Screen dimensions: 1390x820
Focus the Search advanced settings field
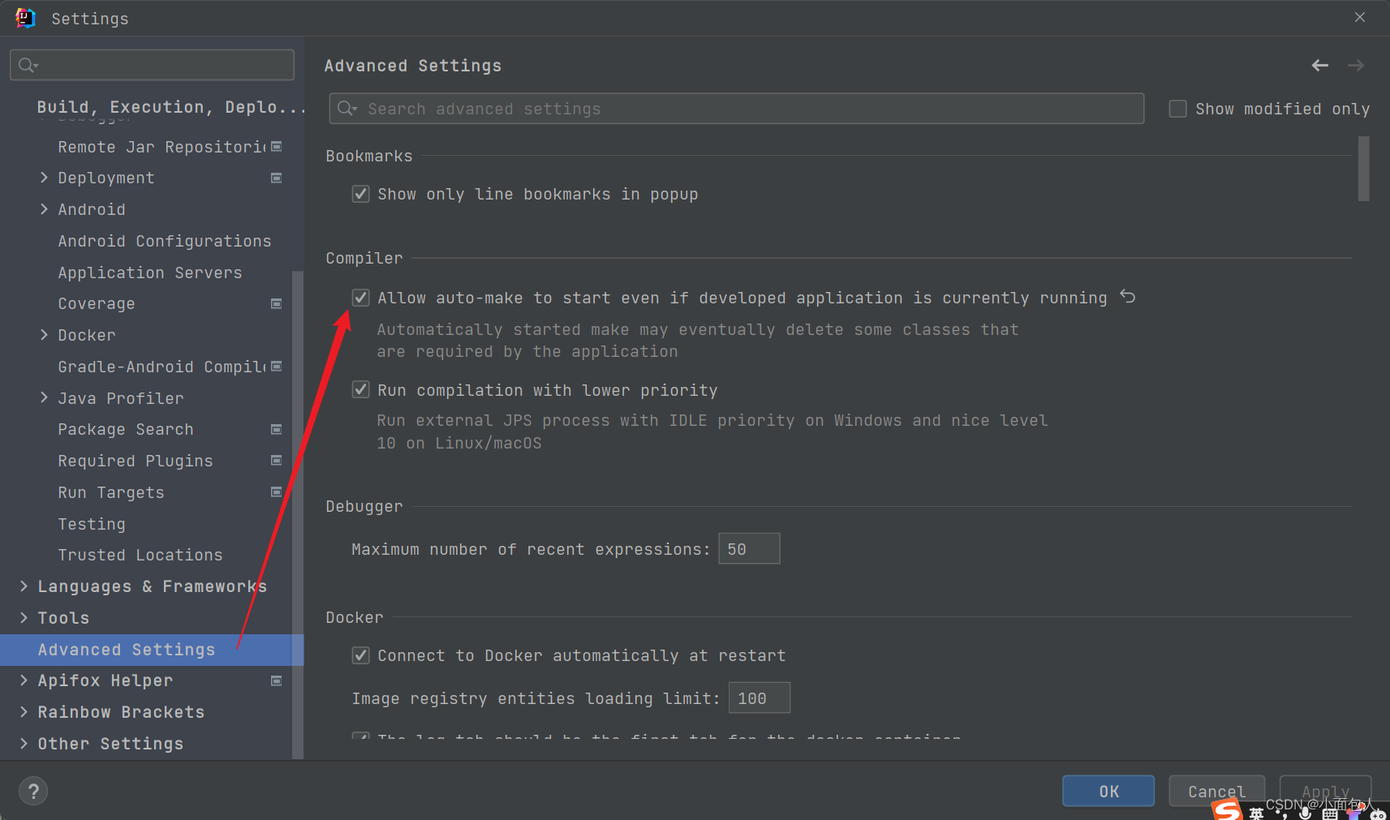pos(737,109)
